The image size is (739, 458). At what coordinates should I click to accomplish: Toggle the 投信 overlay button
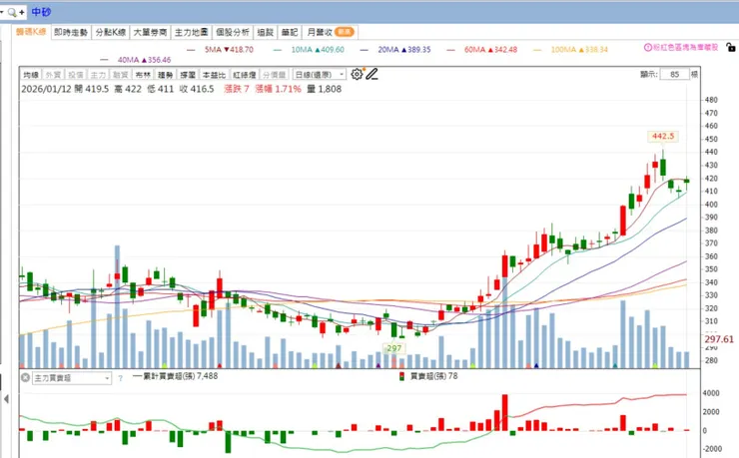point(76,75)
